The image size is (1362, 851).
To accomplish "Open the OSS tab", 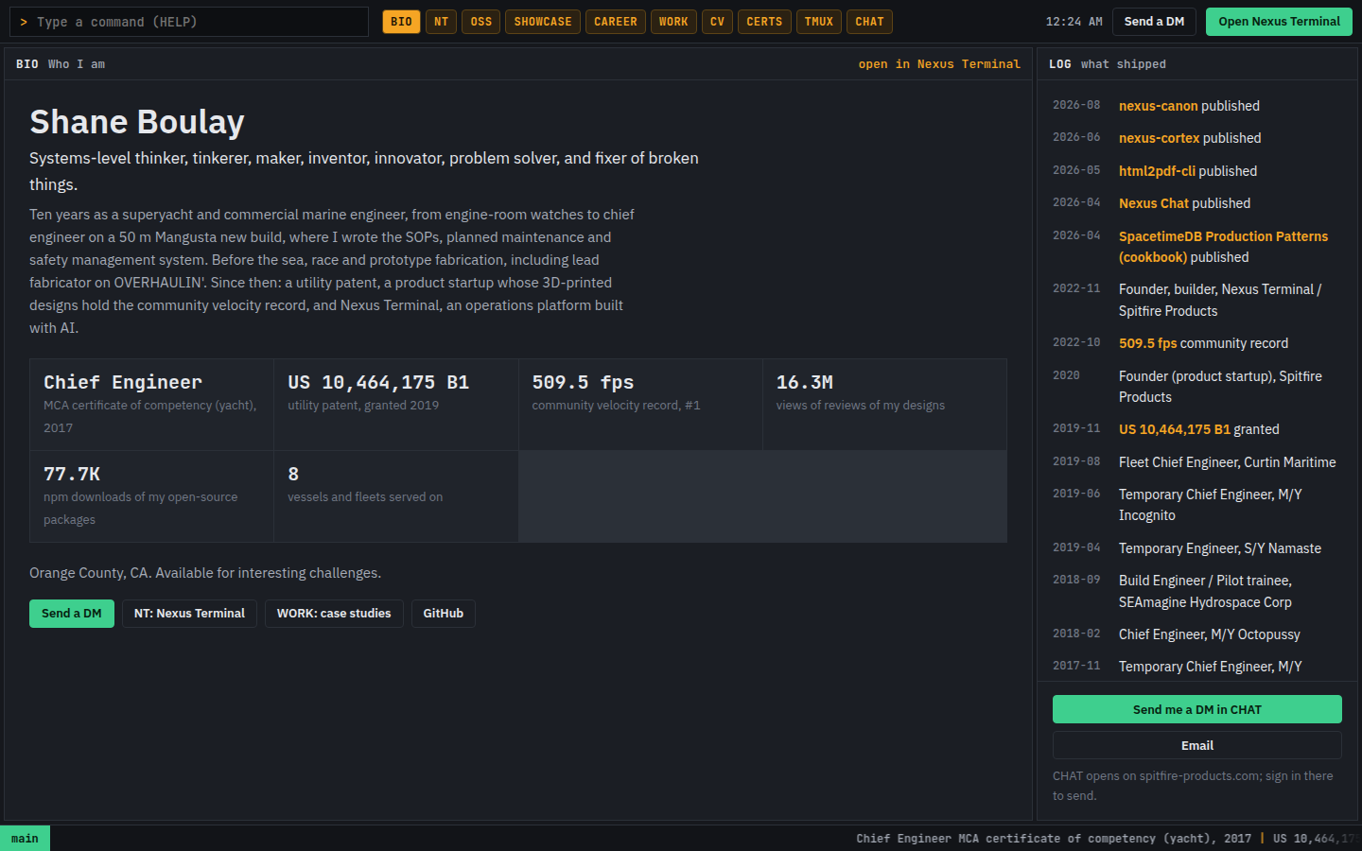I will (481, 22).
